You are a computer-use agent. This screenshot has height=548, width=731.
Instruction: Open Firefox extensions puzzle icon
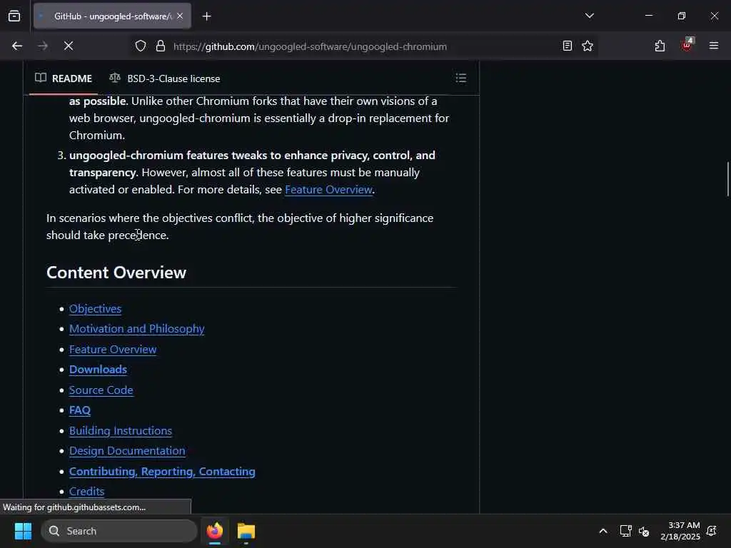pyautogui.click(x=660, y=46)
